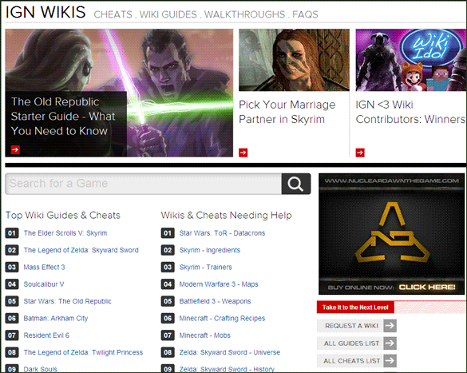Open Mass Effect 3 wiki guide

pos(44,267)
